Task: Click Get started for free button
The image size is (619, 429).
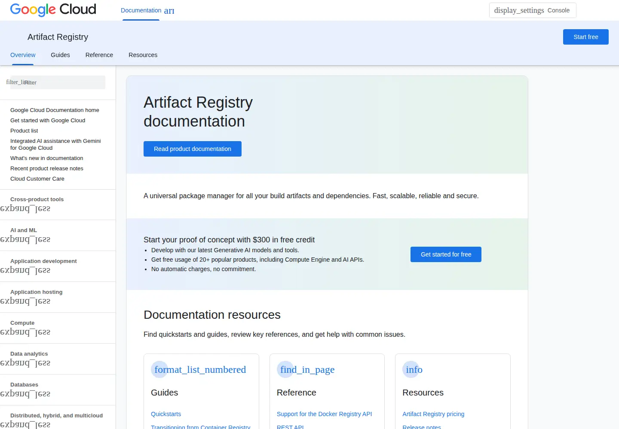Action: [446, 254]
